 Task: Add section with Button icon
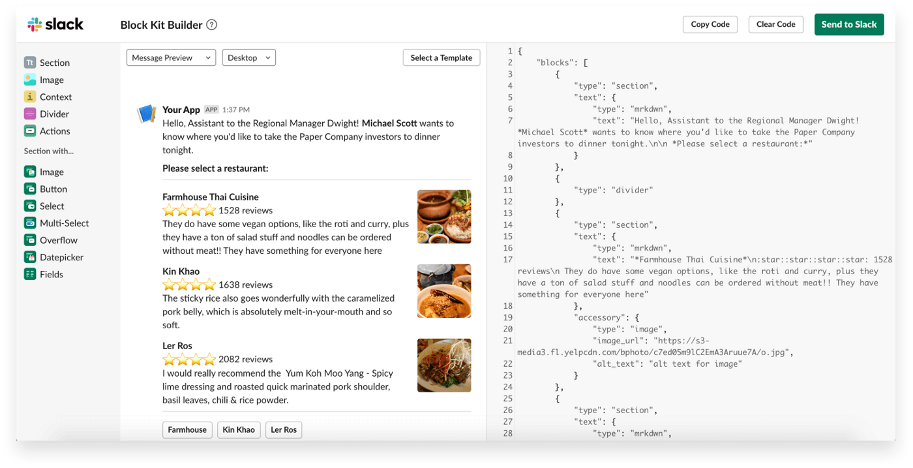point(30,189)
